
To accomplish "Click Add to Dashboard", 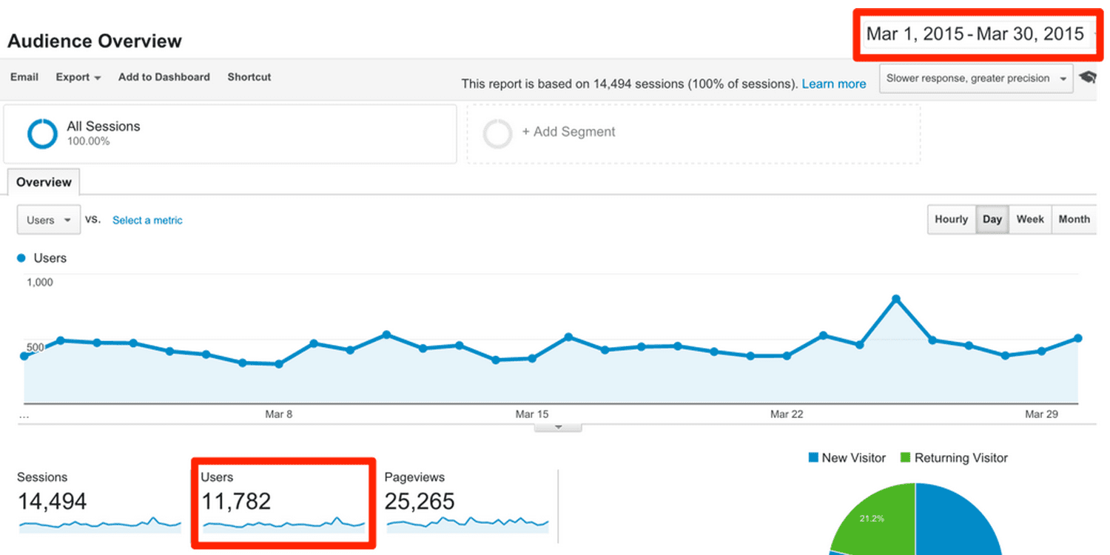I will click(x=164, y=77).
